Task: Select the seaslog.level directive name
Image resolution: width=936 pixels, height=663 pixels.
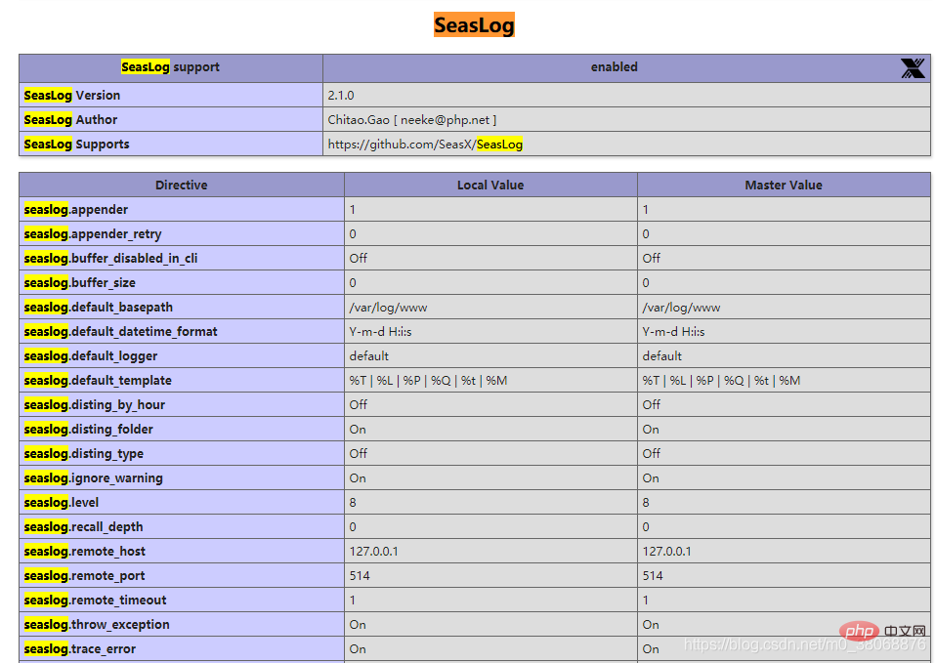Action: [x=62, y=503]
